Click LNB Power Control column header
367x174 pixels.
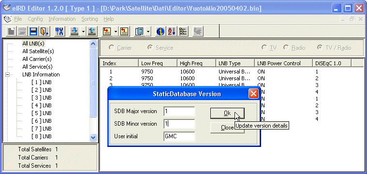click(x=283, y=63)
